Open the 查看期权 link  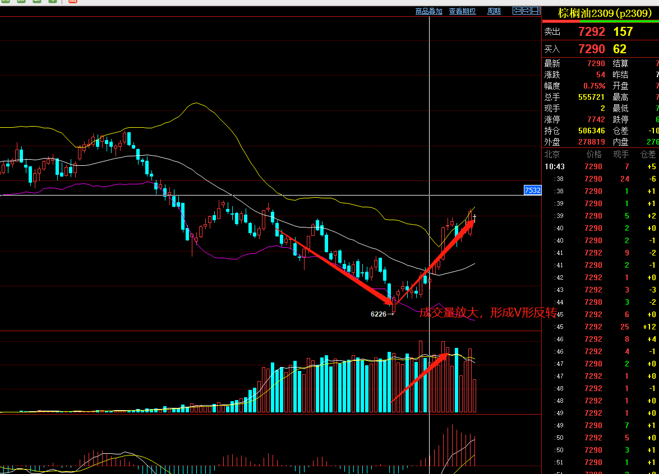(462, 11)
